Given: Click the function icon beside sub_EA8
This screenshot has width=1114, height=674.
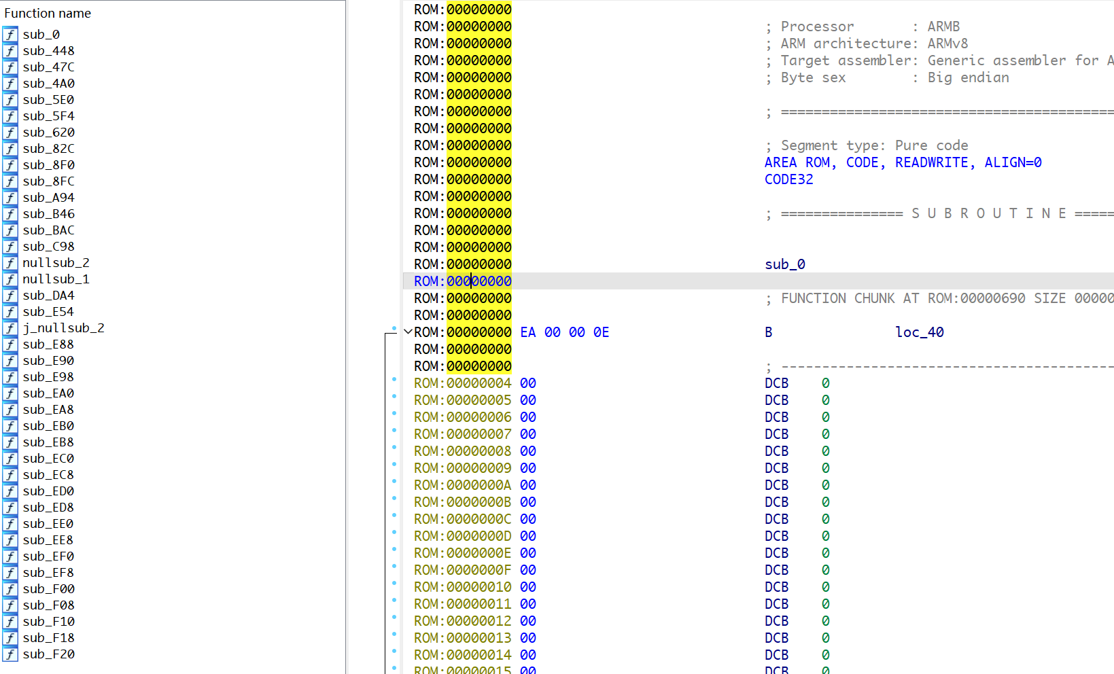Looking at the screenshot, I should (x=10, y=410).
